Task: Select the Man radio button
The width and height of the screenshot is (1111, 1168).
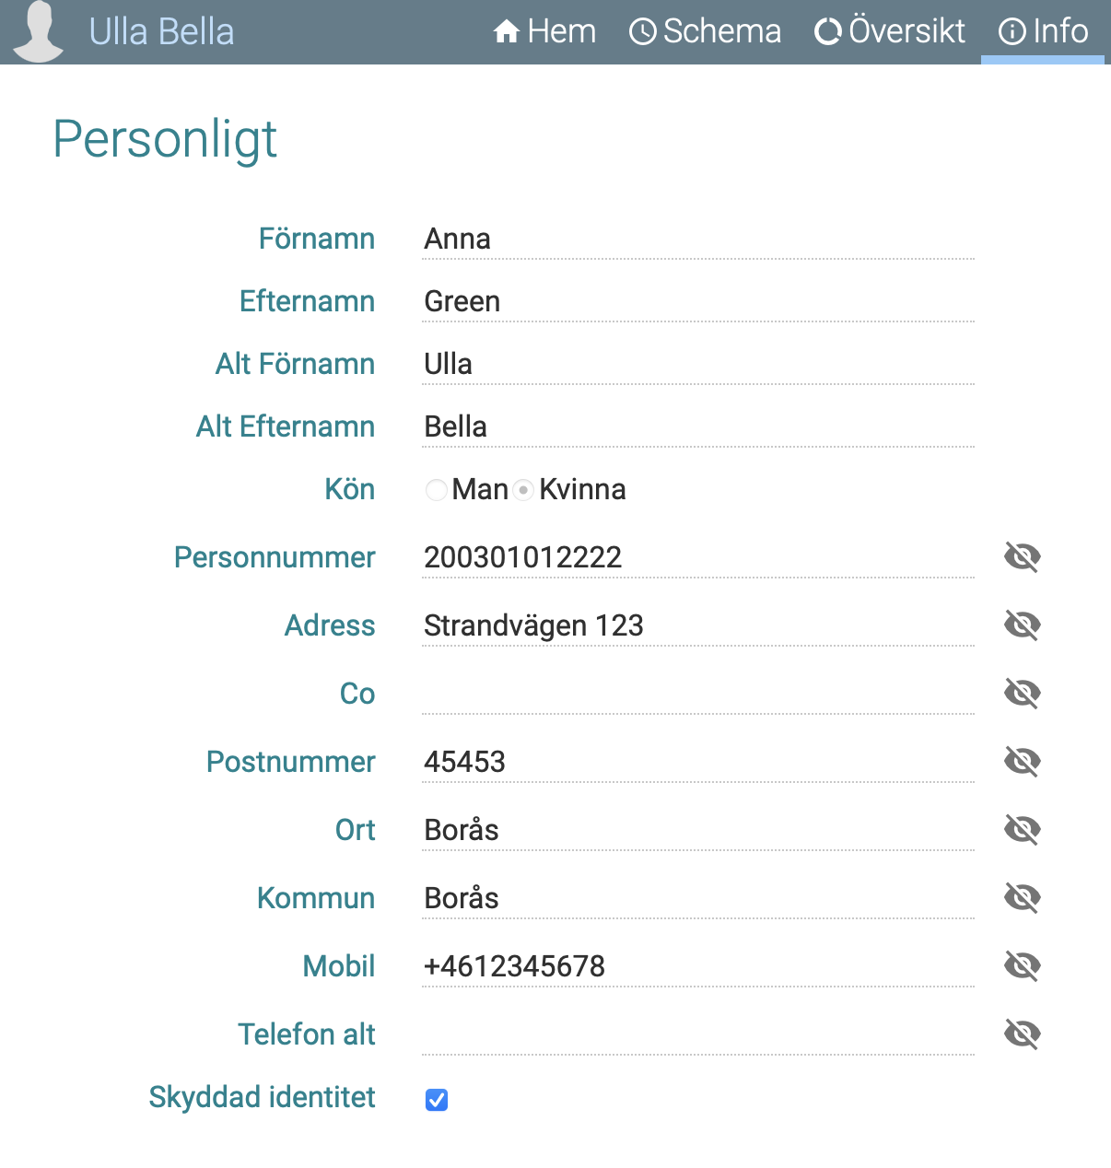Action: [x=436, y=490]
